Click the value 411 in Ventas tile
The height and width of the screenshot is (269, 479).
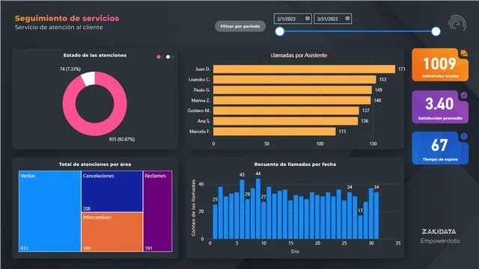point(24,248)
